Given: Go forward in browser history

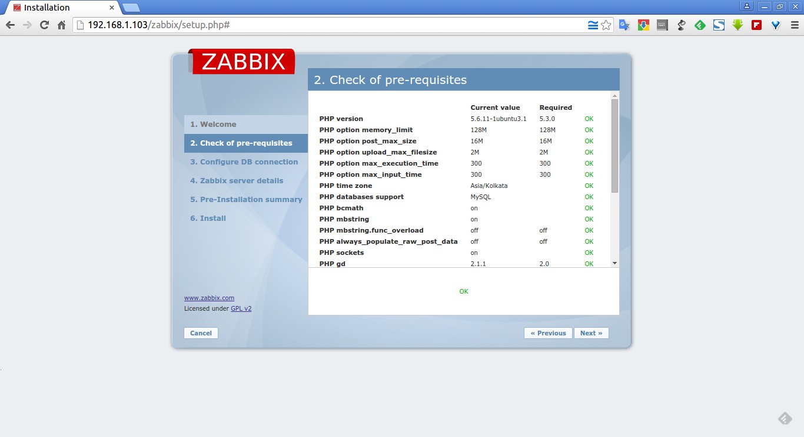Looking at the screenshot, I should click(x=27, y=25).
